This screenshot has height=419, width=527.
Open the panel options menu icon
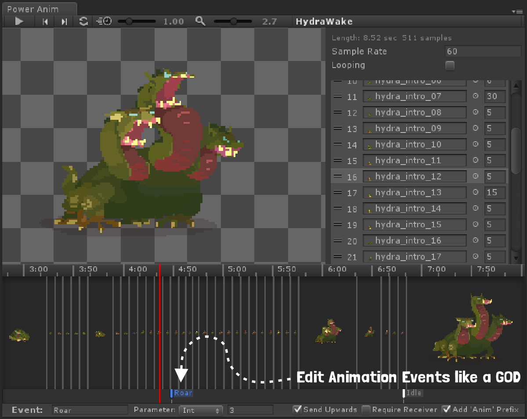[x=516, y=11]
